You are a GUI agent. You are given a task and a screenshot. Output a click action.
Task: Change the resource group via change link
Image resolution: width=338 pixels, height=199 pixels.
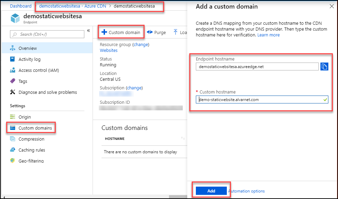(141, 45)
